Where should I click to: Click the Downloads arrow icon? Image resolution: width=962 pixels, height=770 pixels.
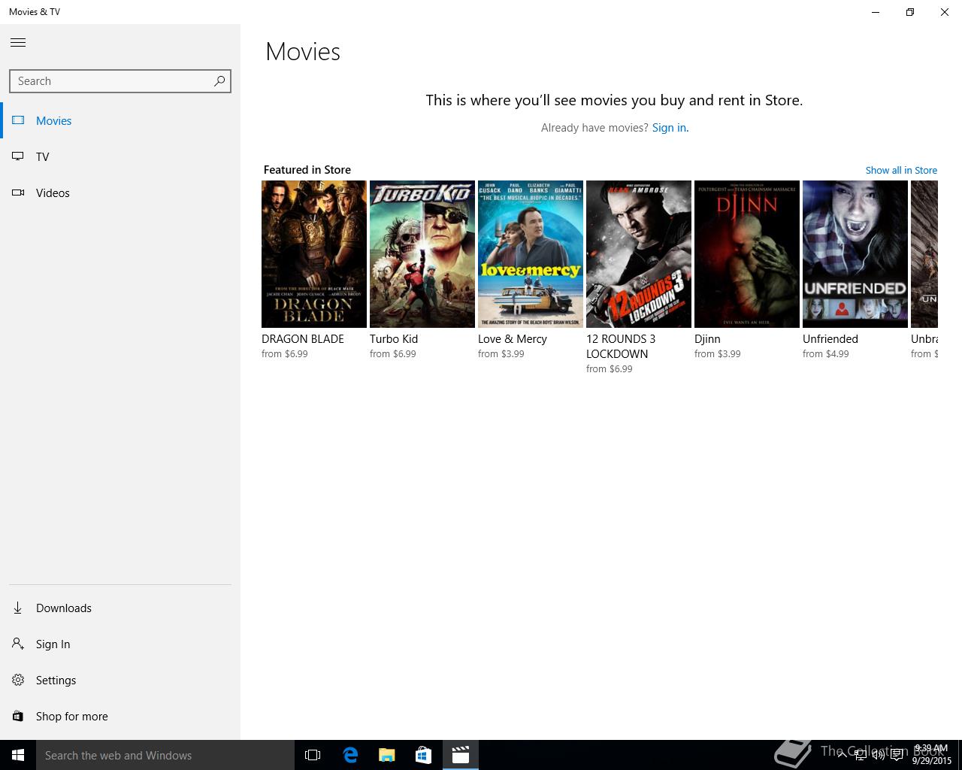(18, 608)
